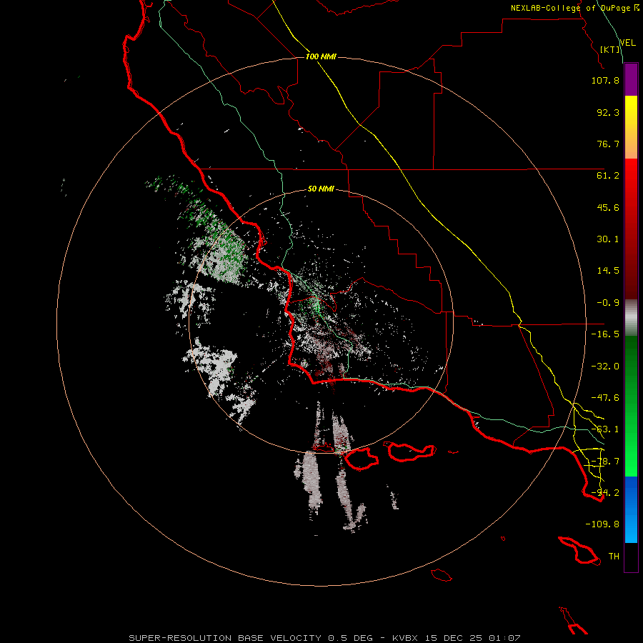This screenshot has height=643, width=643.
Task: Click the 100 NMI range ring label
Action: (321, 56)
